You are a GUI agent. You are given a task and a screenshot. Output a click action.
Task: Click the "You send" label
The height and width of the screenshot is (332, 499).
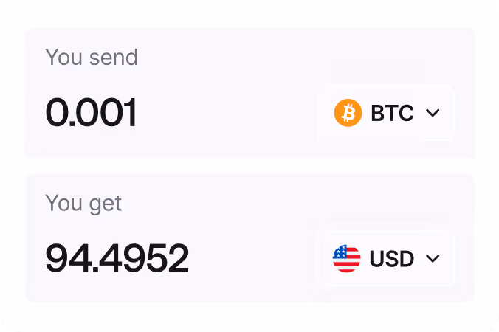pyautogui.click(x=92, y=58)
